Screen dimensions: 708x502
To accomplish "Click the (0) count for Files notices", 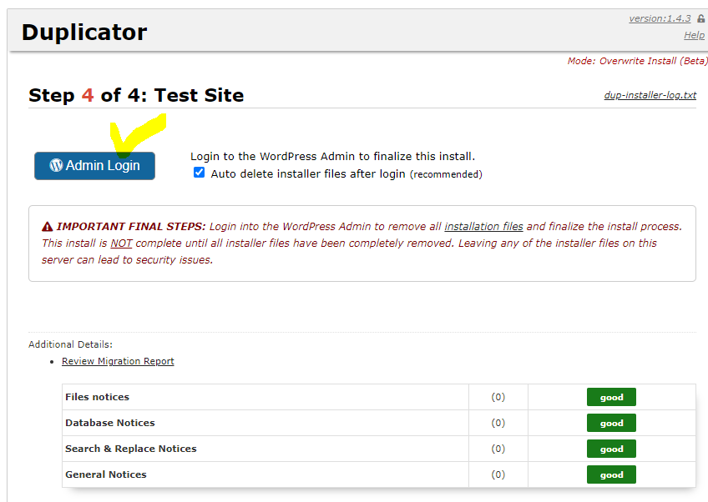I will click(x=498, y=397).
